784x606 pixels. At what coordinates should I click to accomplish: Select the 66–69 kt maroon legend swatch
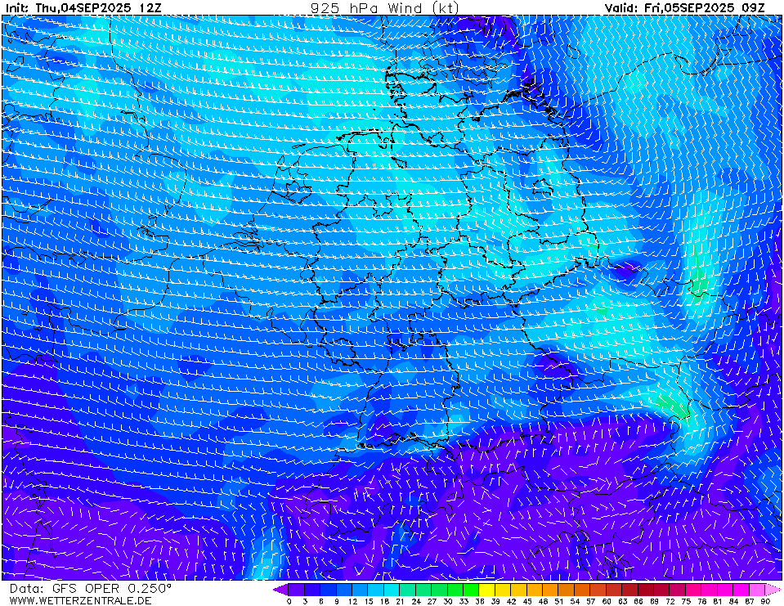(646, 590)
